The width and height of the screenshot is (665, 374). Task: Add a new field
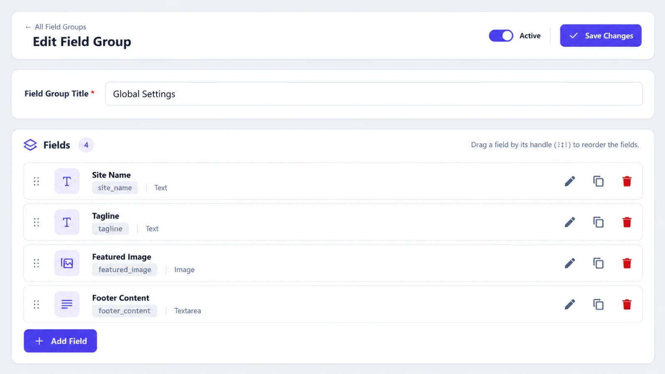pyautogui.click(x=60, y=341)
